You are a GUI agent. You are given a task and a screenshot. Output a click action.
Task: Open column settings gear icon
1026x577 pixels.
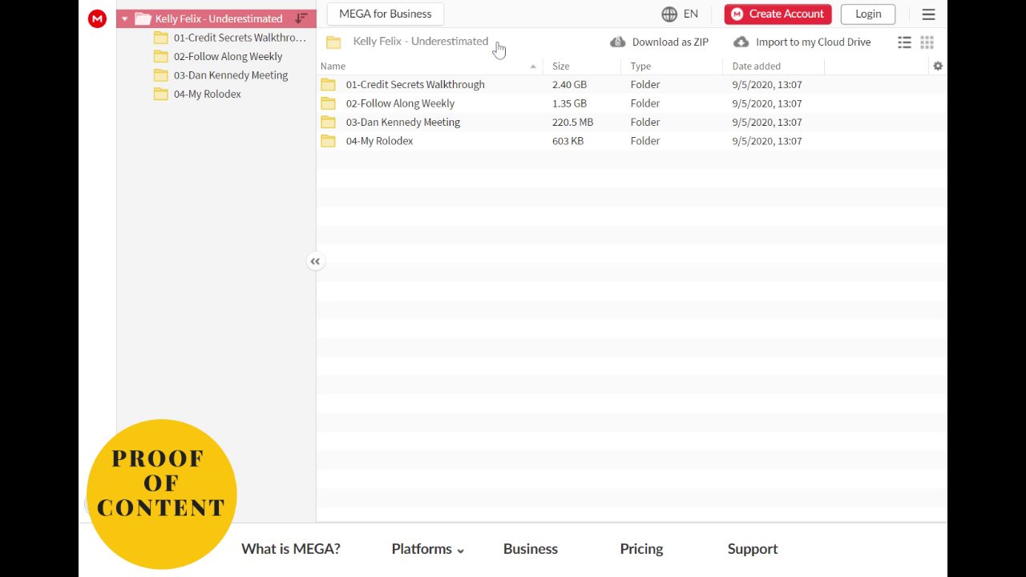[x=938, y=66]
